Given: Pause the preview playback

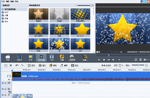Looking at the screenshot, I should coord(99,60).
